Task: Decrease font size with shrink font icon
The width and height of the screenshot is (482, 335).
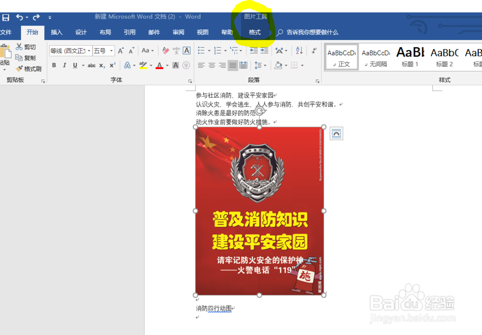Action: click(132, 51)
